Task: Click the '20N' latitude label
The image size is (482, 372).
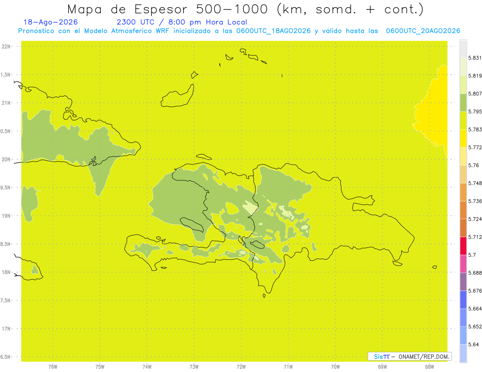Action: (6, 159)
